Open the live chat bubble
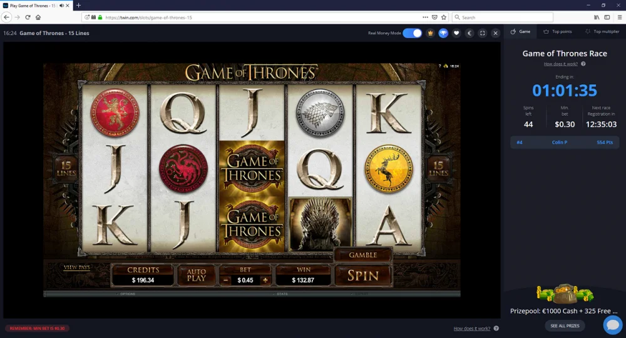This screenshot has height=338, width=626. click(x=613, y=325)
